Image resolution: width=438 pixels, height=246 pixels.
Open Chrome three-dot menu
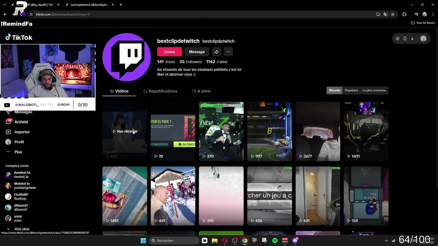click(433, 14)
